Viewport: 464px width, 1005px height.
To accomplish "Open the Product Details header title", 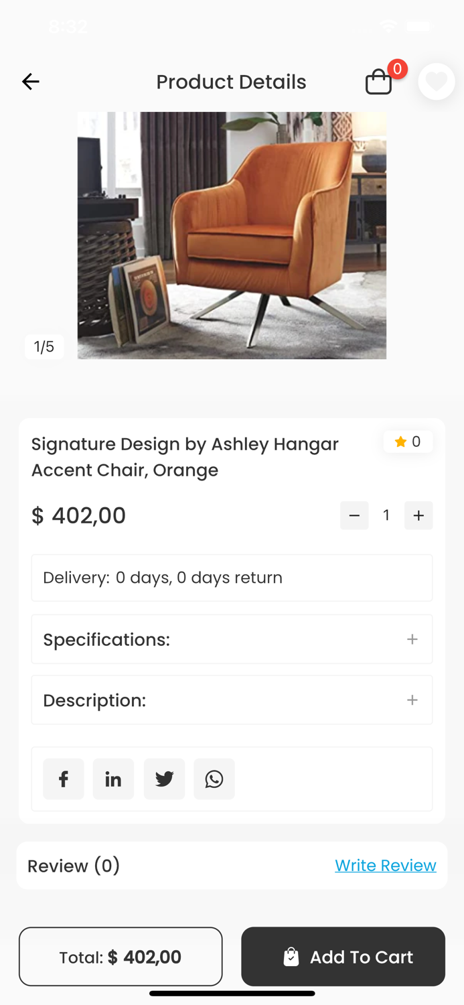I will [232, 81].
